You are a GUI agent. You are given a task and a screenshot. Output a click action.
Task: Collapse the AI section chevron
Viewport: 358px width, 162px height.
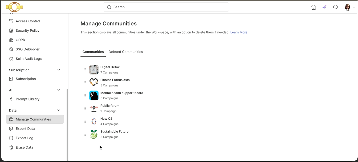click(x=59, y=90)
